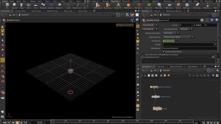This screenshot has height=124, width=221.
Task: Click the Group input field
Action: click(x=188, y=44)
